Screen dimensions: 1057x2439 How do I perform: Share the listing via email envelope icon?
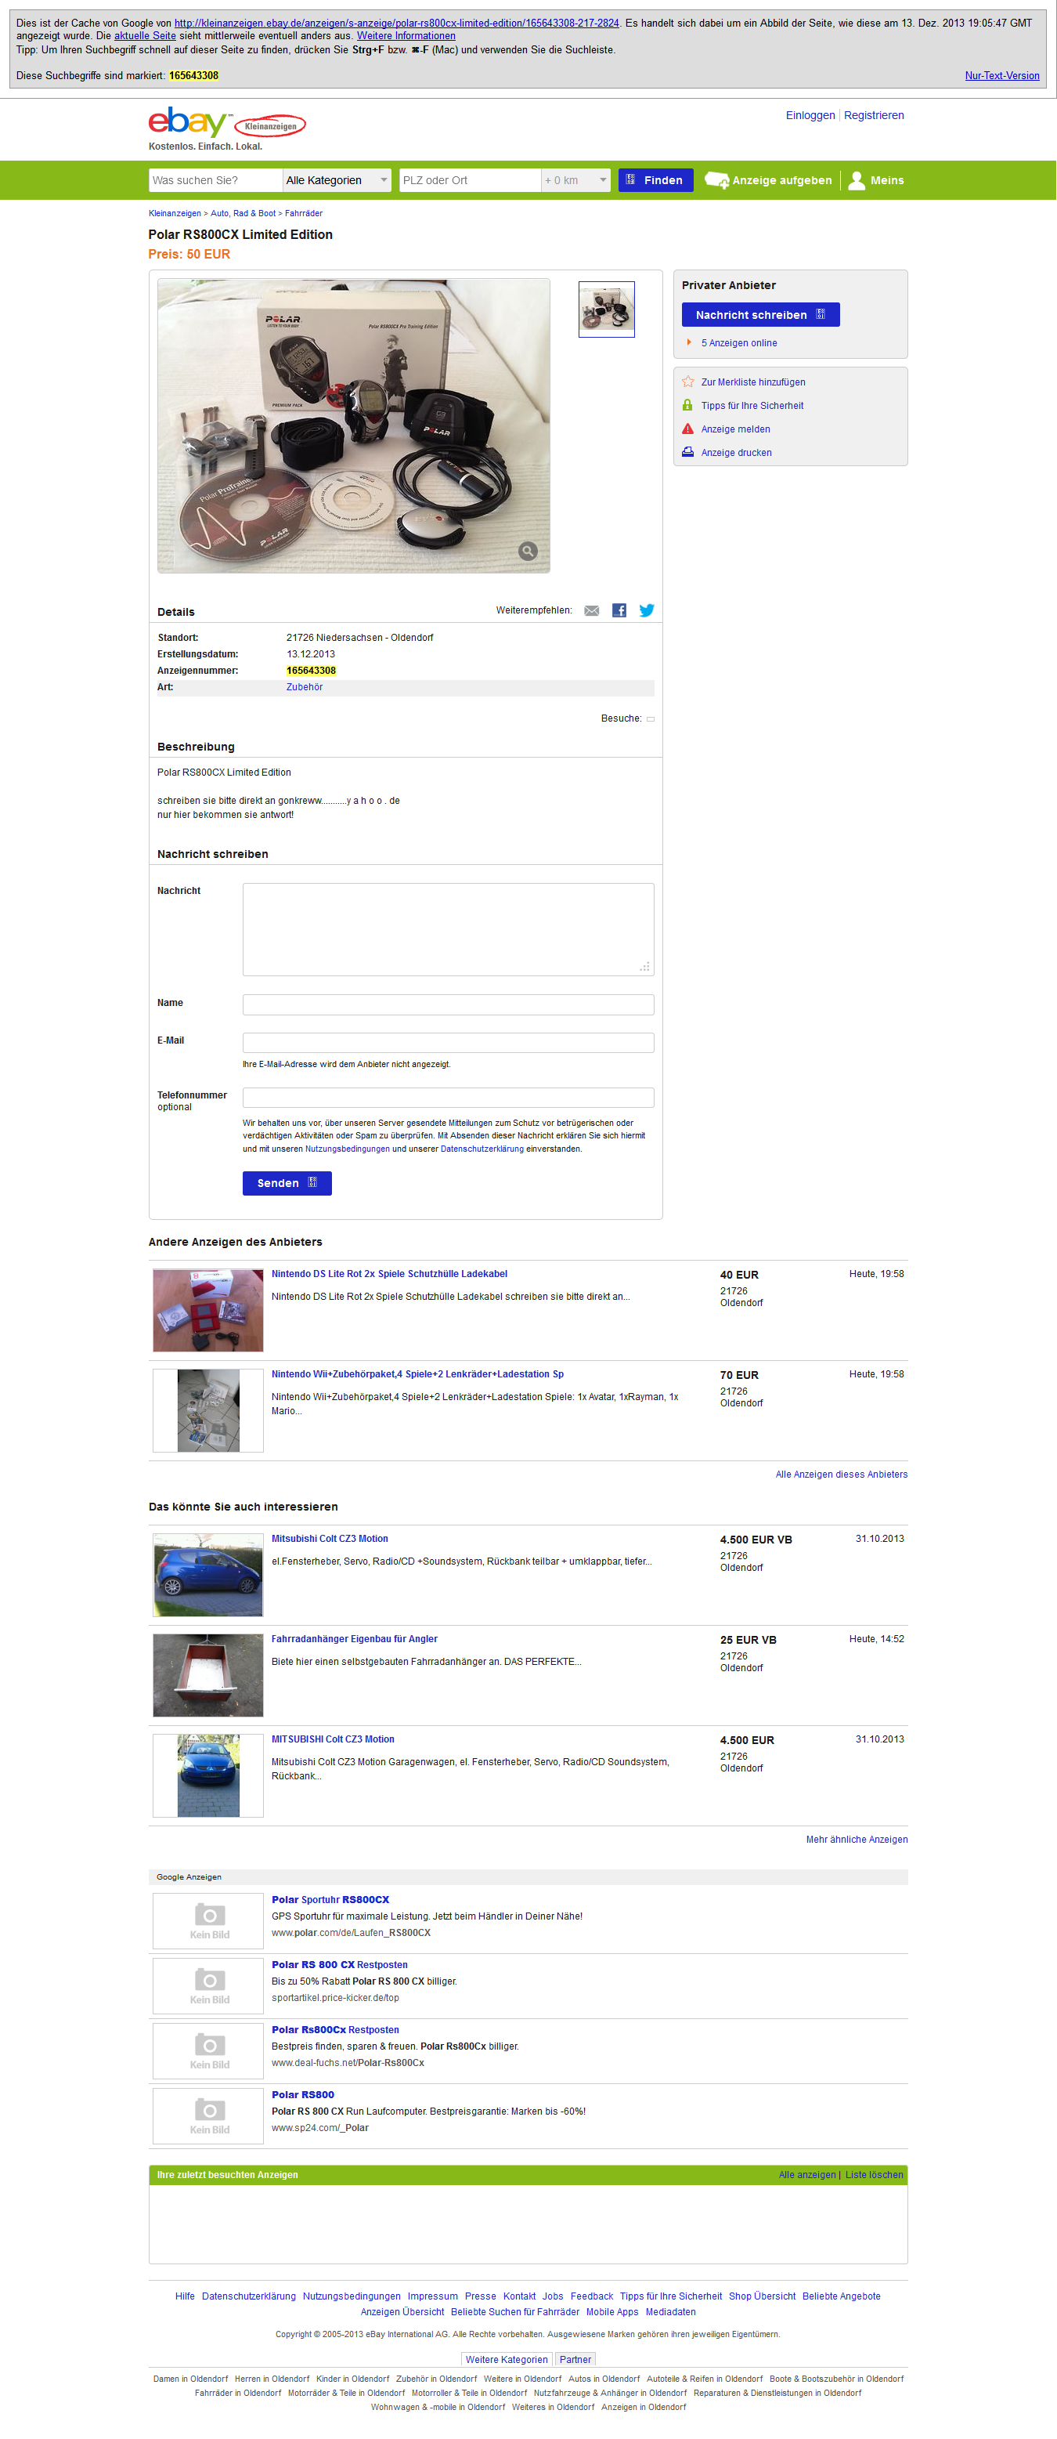591,610
